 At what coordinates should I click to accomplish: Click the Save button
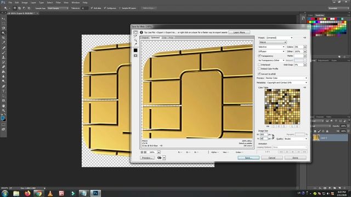pos(248,158)
